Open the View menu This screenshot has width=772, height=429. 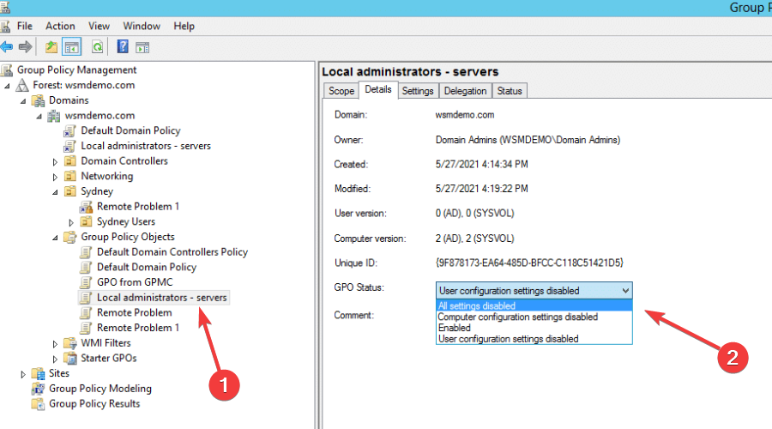[99, 26]
